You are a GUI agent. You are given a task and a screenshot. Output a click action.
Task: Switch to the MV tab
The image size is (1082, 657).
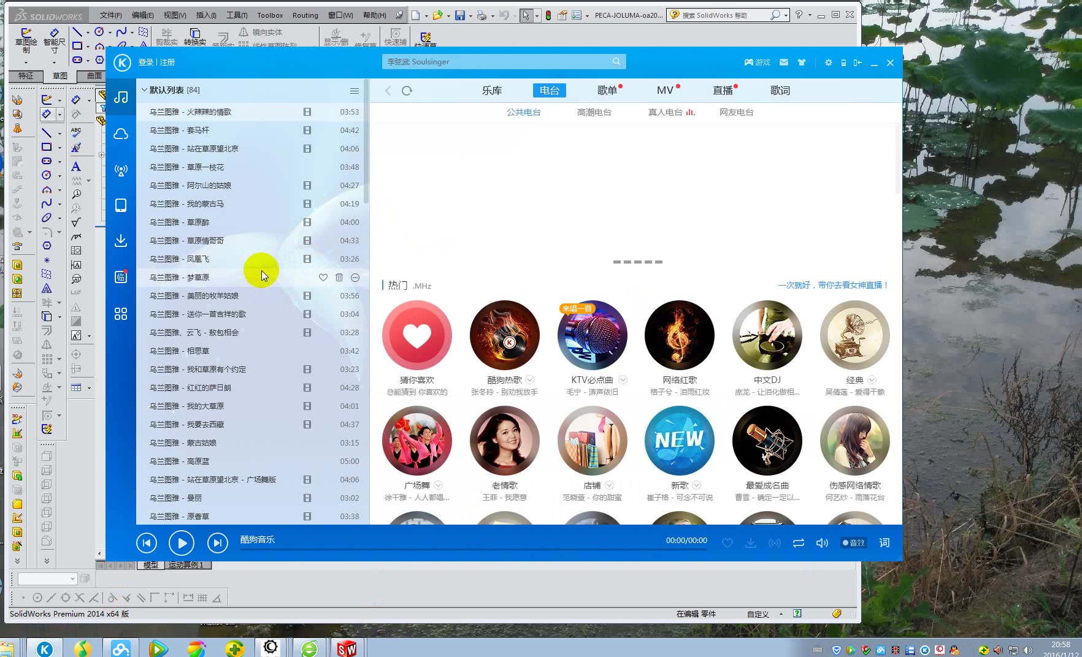pos(665,91)
